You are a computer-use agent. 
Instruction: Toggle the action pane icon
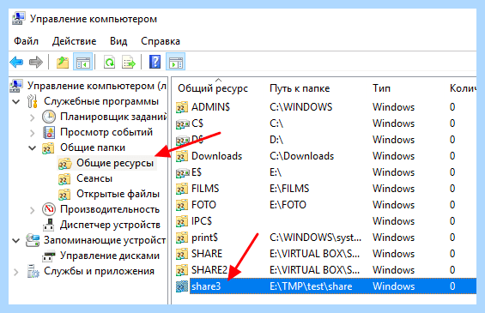pyautogui.click(x=176, y=62)
